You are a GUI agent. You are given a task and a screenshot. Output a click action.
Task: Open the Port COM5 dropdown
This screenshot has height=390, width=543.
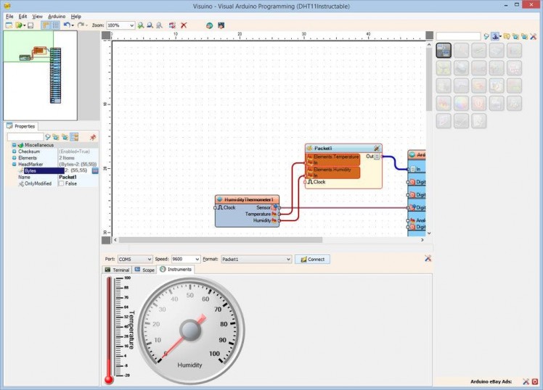coord(149,259)
